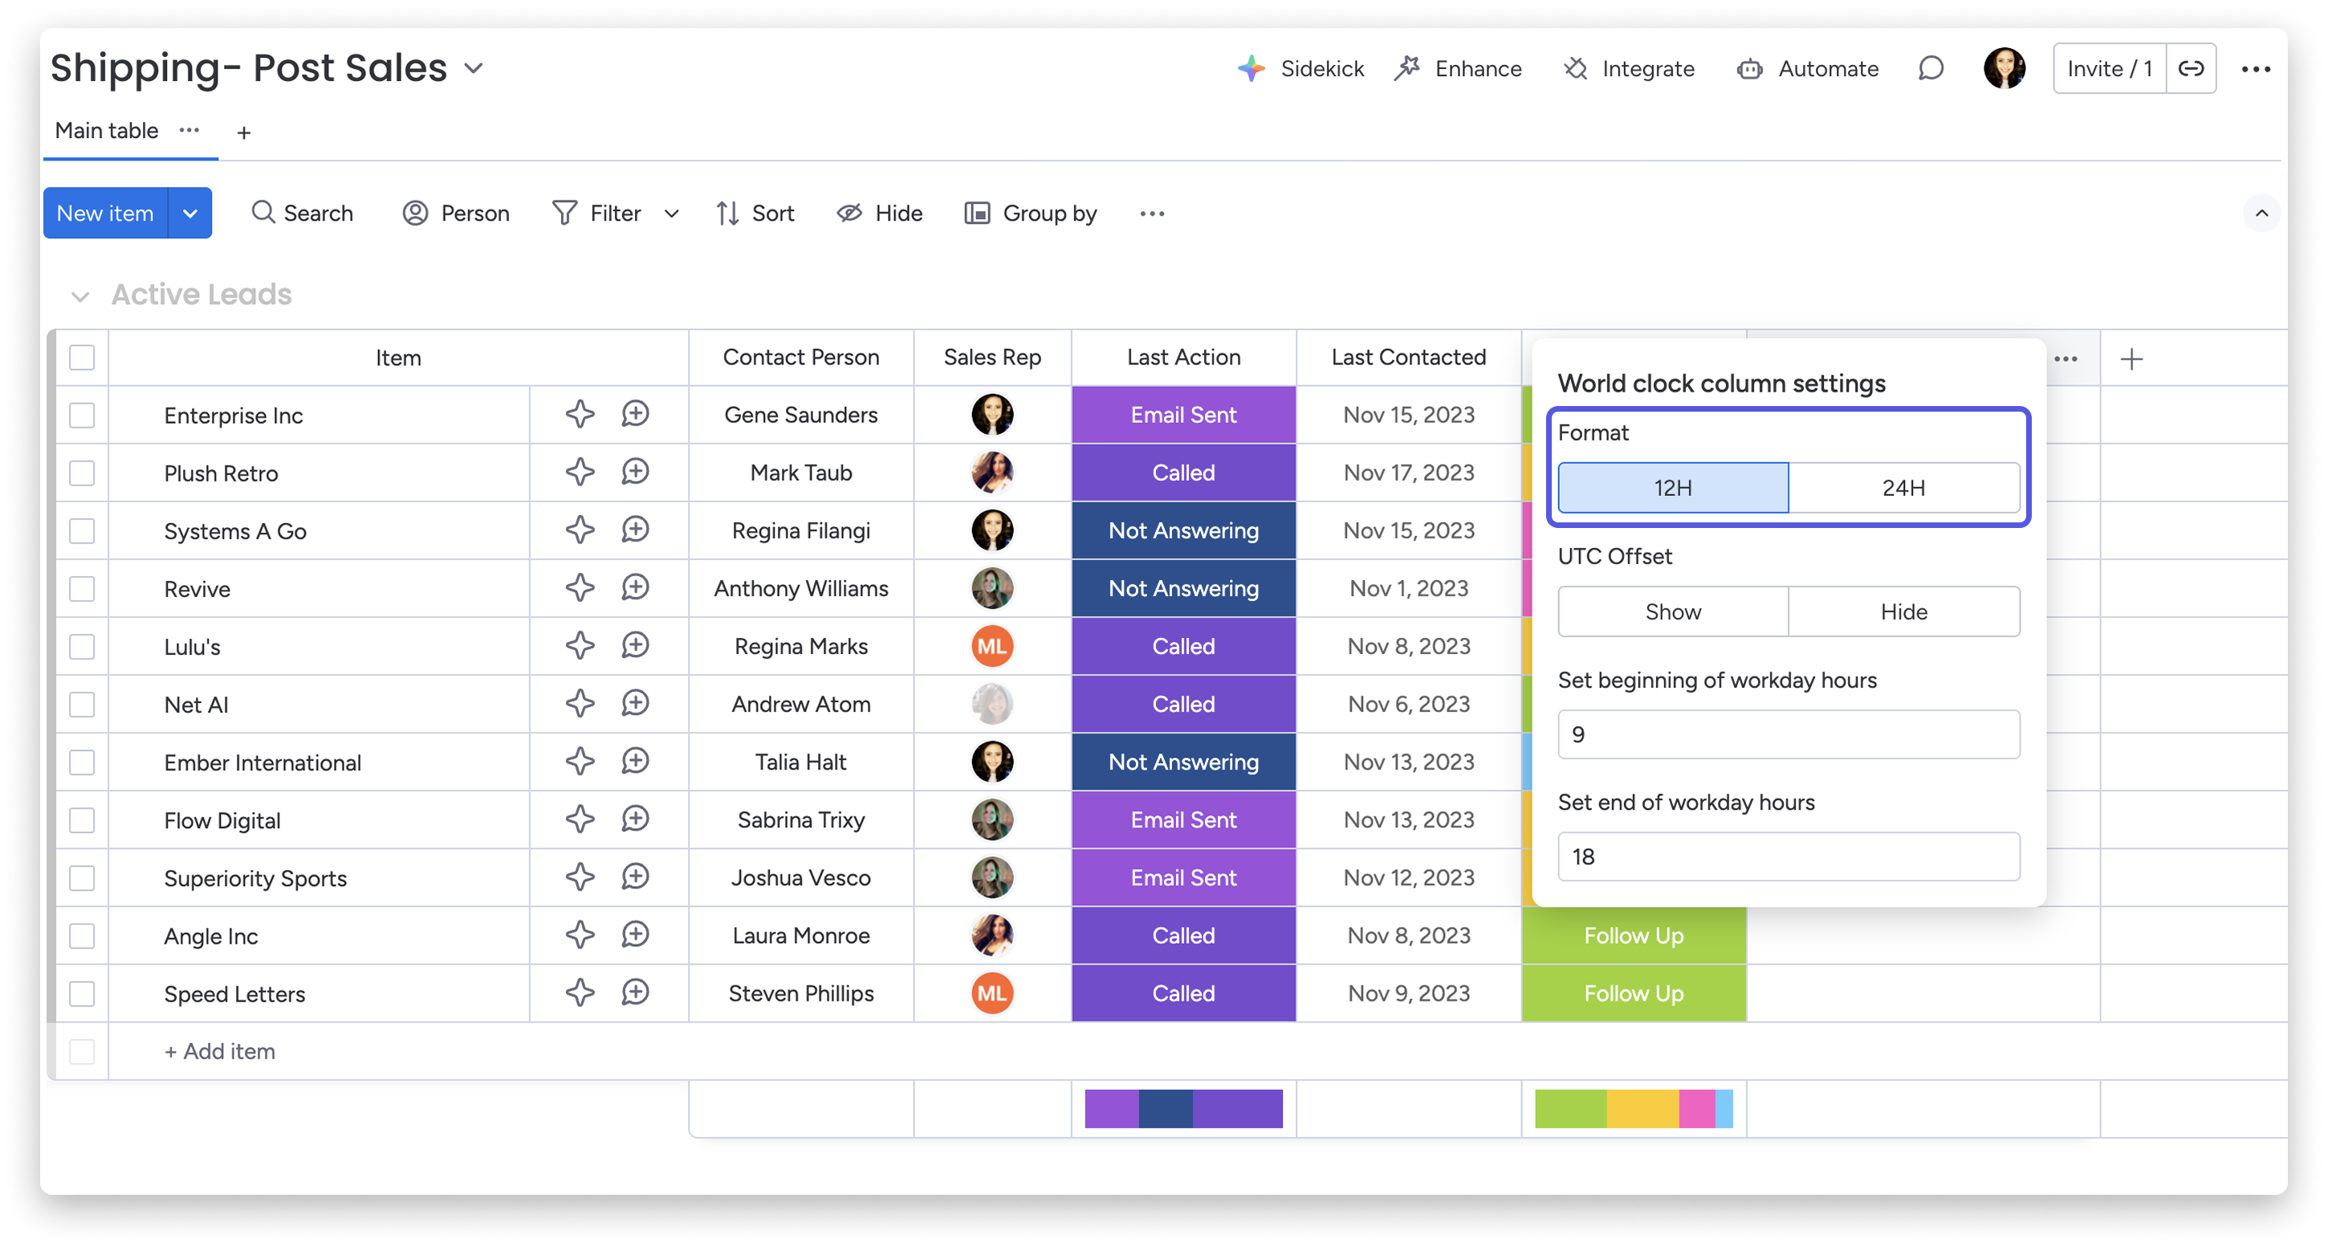The height and width of the screenshot is (1247, 2328).
Task: Click Hide under UTC Offset
Action: tap(1903, 611)
